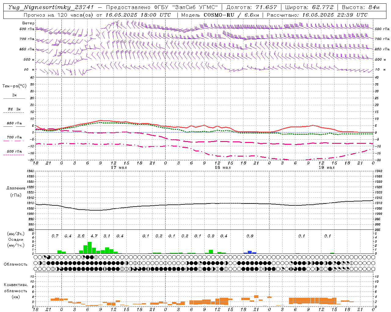
Task: Click the Облачность cloud cover label
Action: [16, 264]
